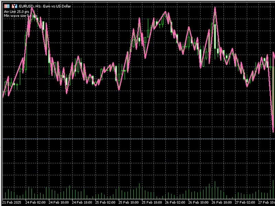Select the 'Min wave size' label
Viewport: 275px width, 206px height.
coord(20,16)
